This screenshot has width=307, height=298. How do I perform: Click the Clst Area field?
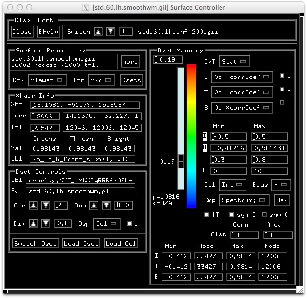[277, 235]
